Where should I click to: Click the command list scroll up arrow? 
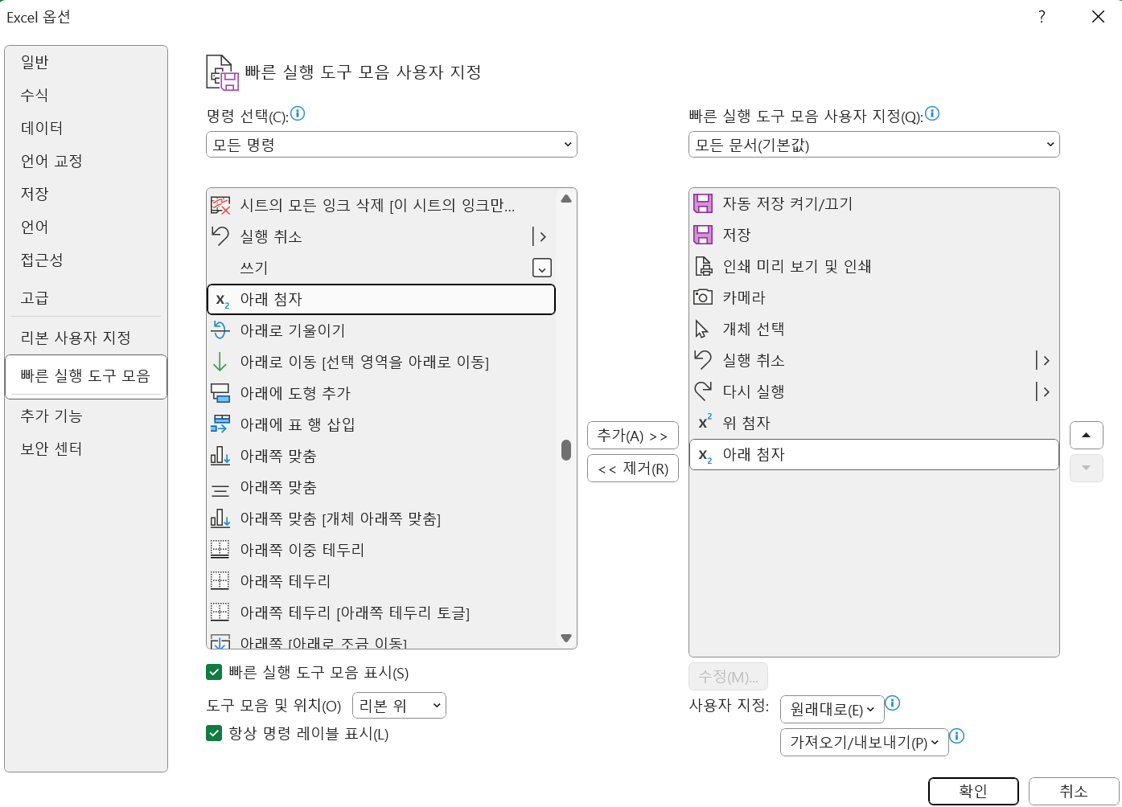pyautogui.click(x=566, y=199)
